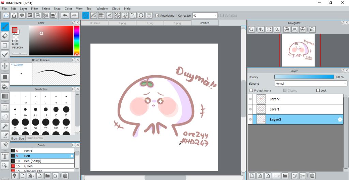Hide Layer3 visibility dot

tap(251, 119)
